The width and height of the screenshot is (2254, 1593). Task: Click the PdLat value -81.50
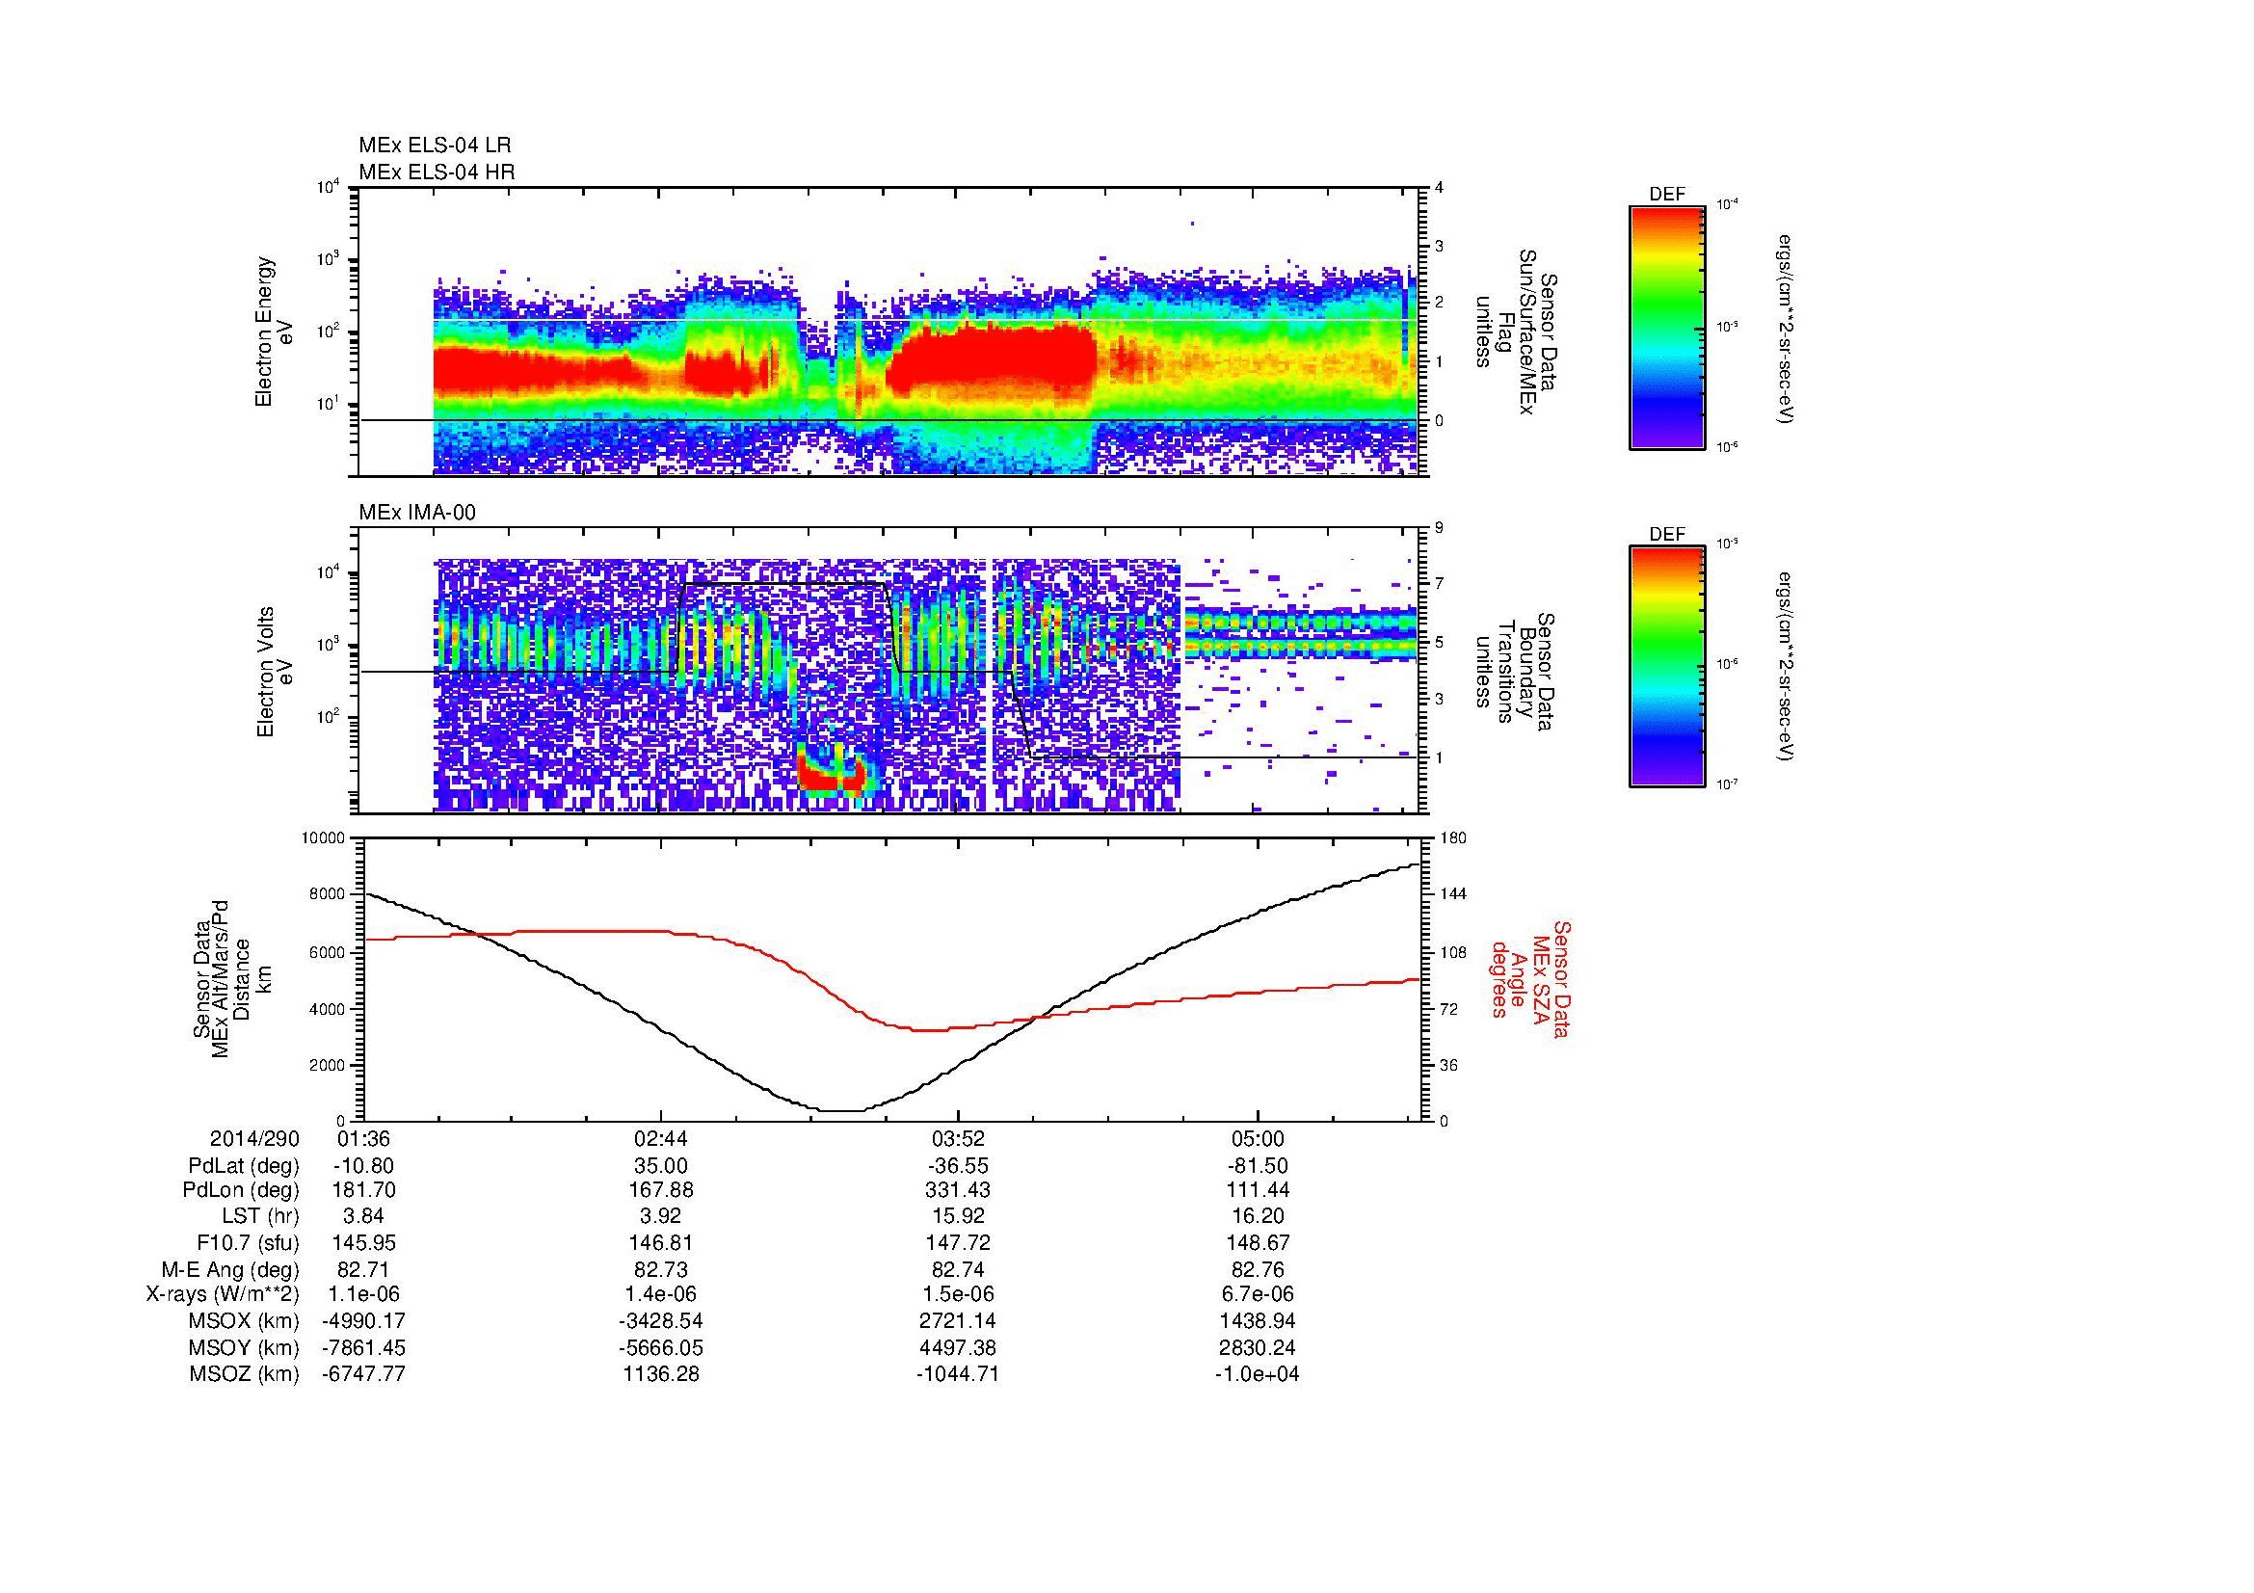click(1258, 1166)
